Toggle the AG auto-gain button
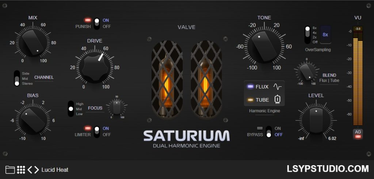Image resolution: width=374 pixels, height=179 pixels. tap(358, 134)
